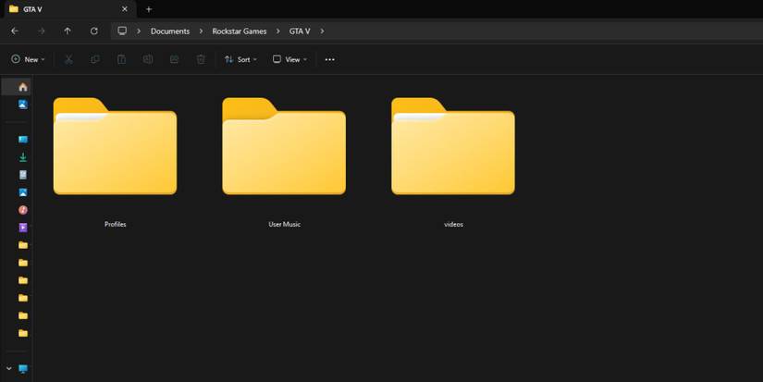The image size is (763, 382).
Task: Open the Profiles folder
Action: (x=115, y=148)
